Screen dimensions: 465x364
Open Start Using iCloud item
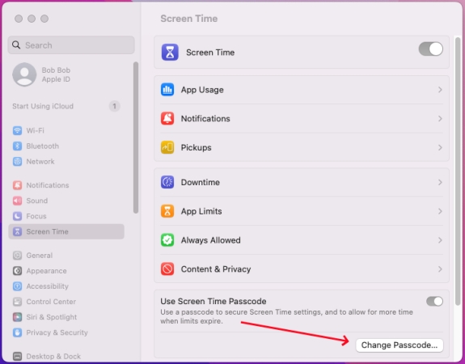point(66,106)
